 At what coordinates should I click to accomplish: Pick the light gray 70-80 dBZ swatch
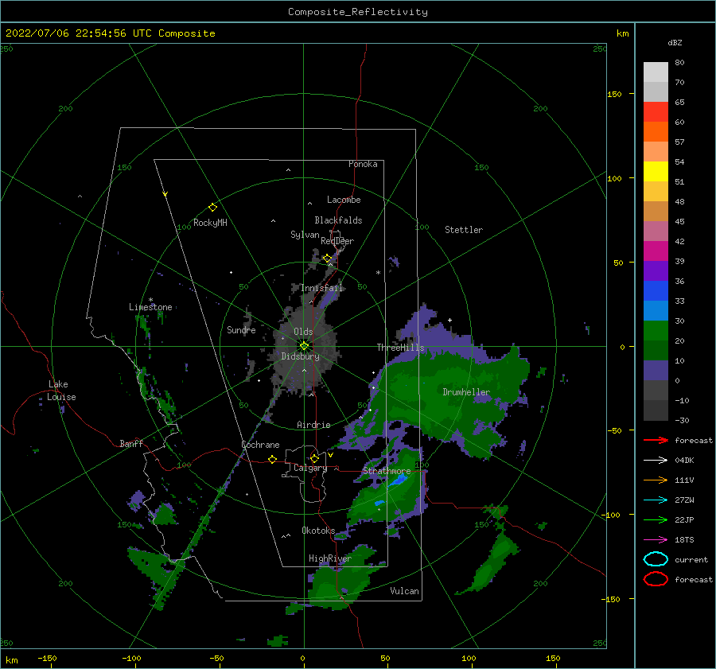pyautogui.click(x=656, y=72)
